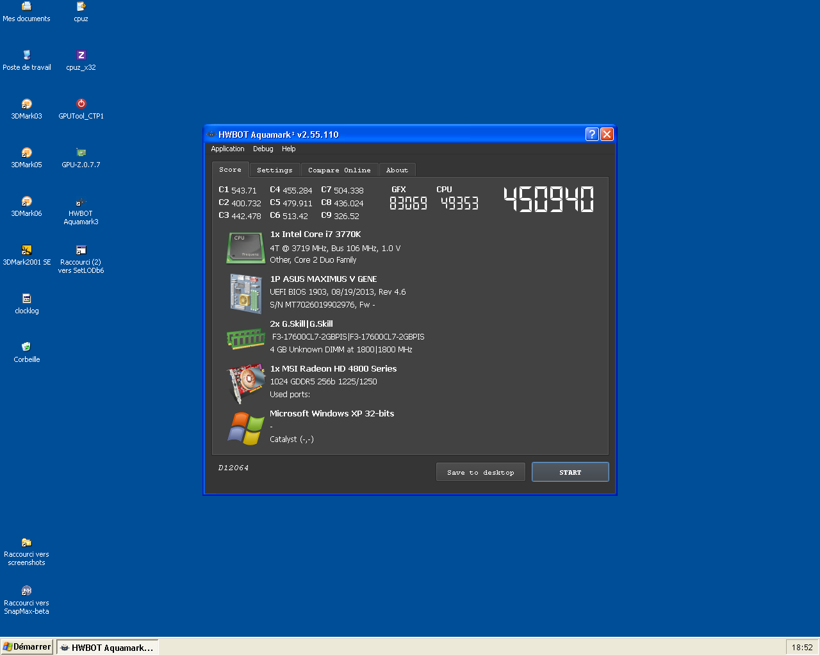Click the 1024 GDDR5 256b 1225/1250 line
The width and height of the screenshot is (820, 656).
point(324,382)
